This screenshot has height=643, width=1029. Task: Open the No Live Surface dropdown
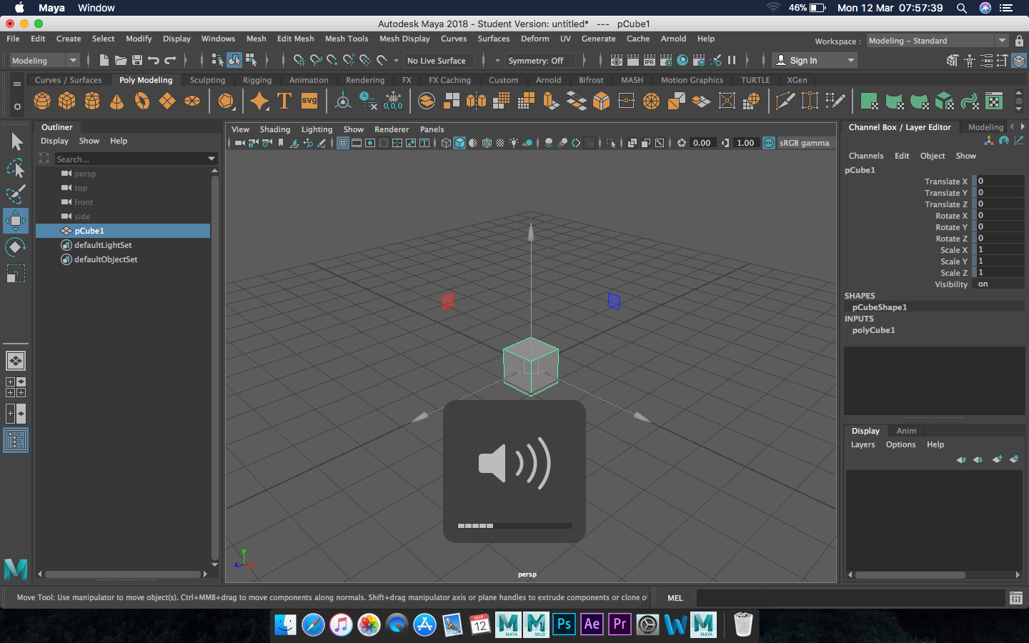pyautogui.click(x=438, y=61)
